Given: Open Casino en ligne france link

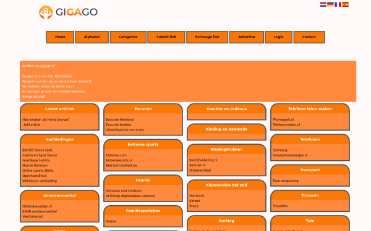Looking at the screenshot, I should (x=40, y=155).
